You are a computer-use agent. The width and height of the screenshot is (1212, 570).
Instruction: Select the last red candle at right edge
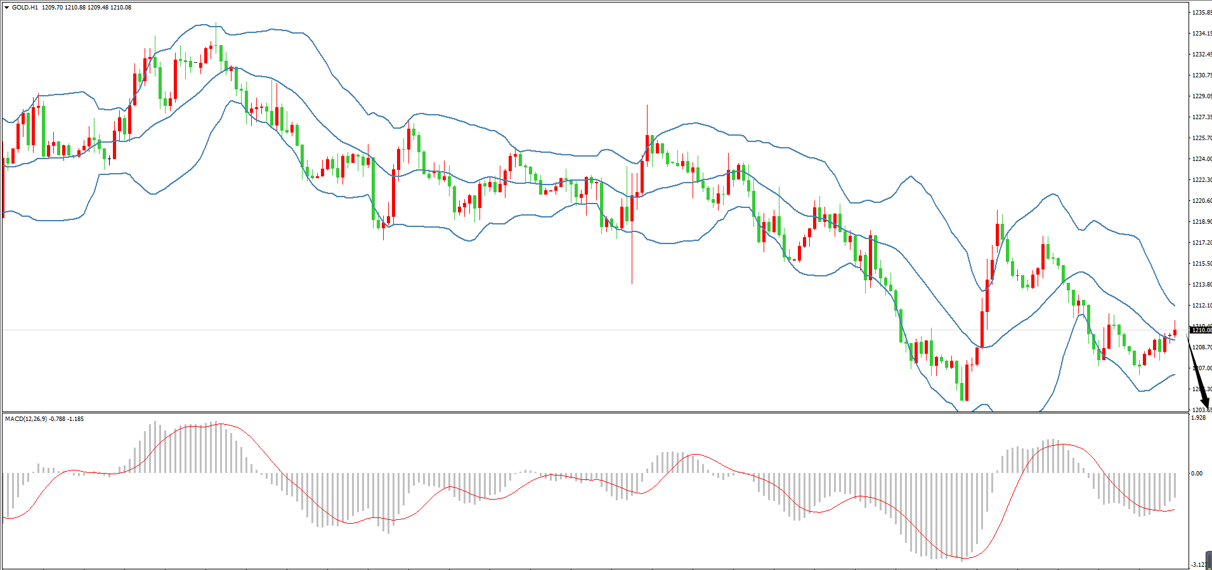pos(1175,332)
